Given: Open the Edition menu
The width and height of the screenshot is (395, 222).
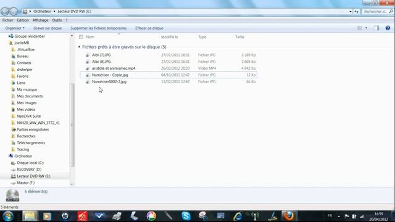Looking at the screenshot, I should 23,20.
